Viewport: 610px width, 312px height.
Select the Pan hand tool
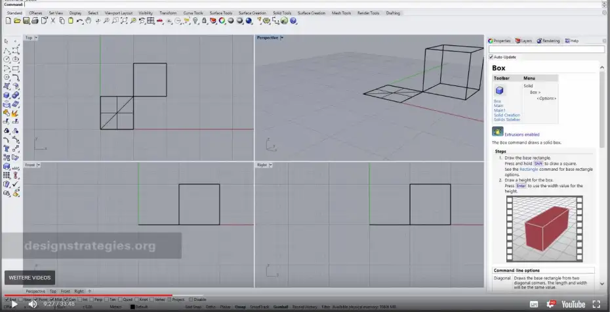[x=89, y=20]
